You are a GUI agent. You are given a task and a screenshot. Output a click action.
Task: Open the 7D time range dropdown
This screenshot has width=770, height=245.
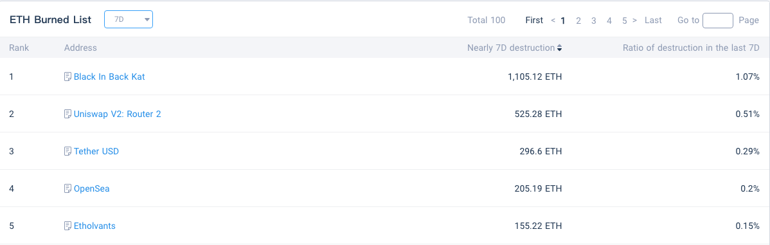pyautogui.click(x=129, y=20)
